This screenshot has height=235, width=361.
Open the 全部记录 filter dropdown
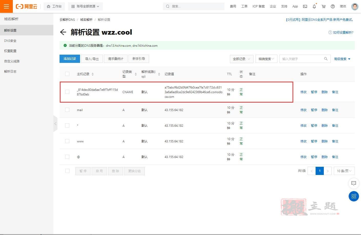point(242,59)
